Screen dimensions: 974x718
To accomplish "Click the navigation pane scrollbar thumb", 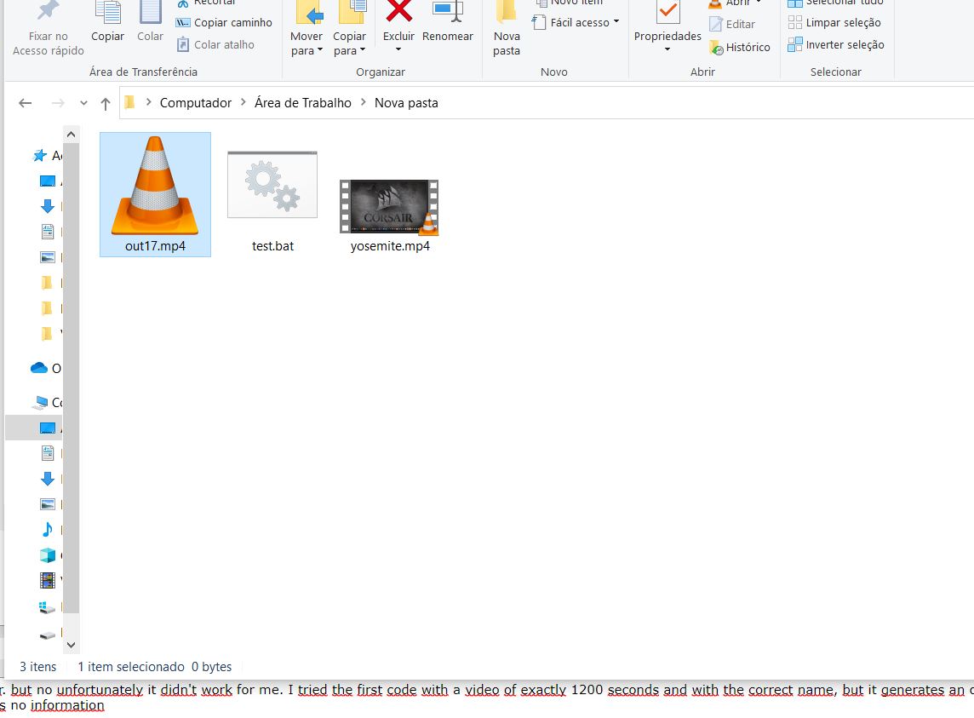I will point(71,378).
